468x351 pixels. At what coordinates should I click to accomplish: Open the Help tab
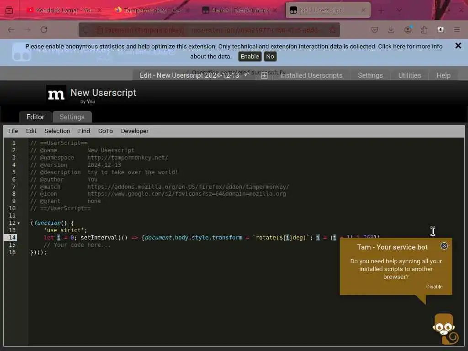[x=443, y=75]
